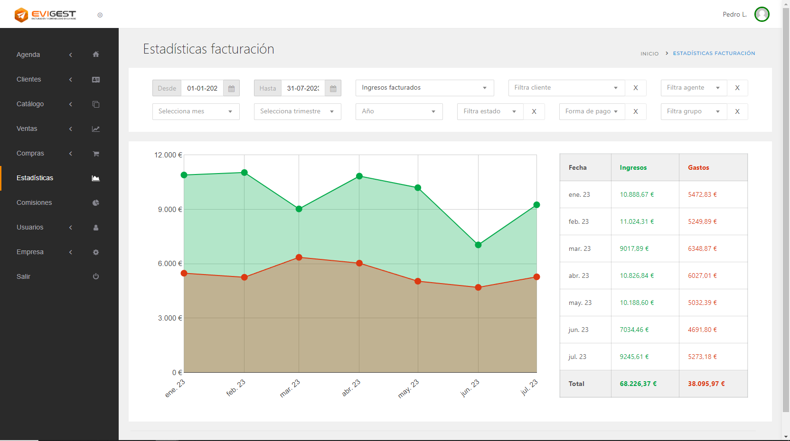Screen dimensions: 790x441
Task: Click the power icon beside Salir
Action: click(96, 276)
